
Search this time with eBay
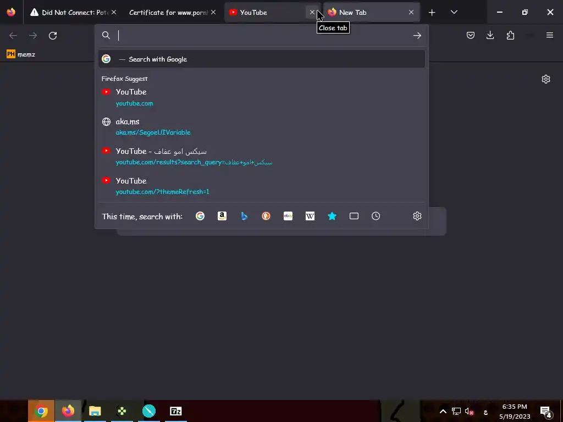point(288,216)
